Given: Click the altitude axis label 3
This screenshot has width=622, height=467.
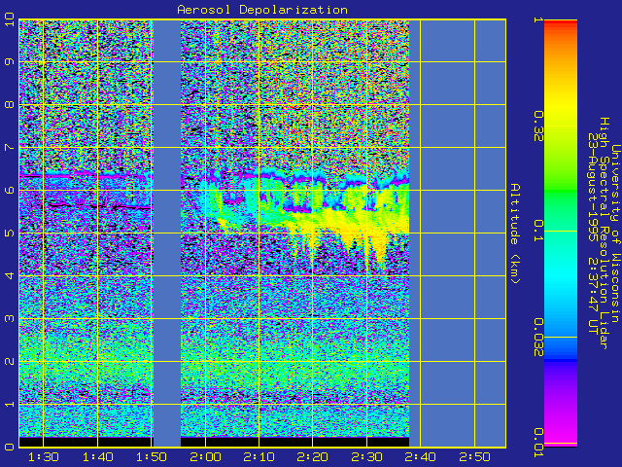Looking at the screenshot, I should [9, 318].
